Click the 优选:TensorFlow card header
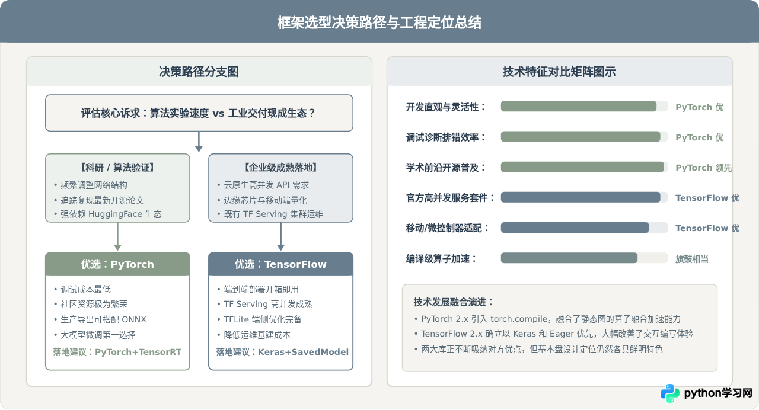 [x=281, y=264]
